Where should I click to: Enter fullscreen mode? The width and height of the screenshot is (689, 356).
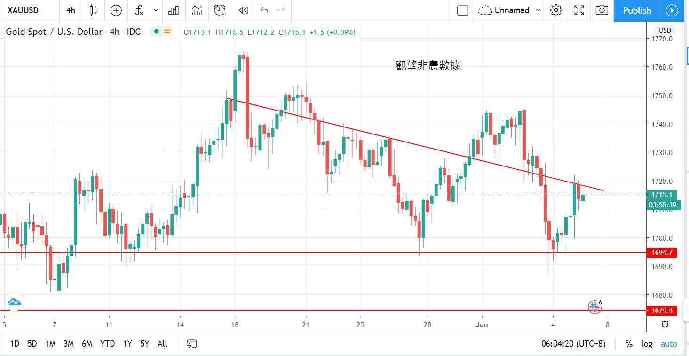click(579, 10)
